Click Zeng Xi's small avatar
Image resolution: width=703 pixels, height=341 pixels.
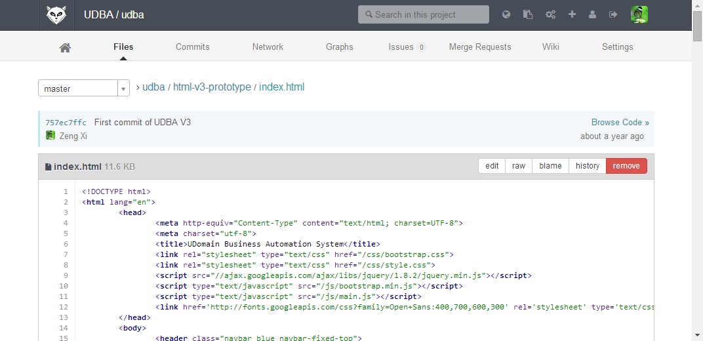point(50,135)
